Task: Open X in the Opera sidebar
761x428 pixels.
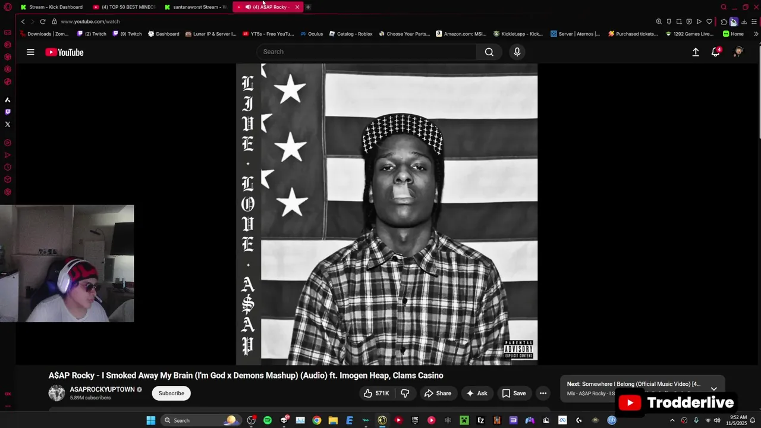Action: tap(8, 124)
